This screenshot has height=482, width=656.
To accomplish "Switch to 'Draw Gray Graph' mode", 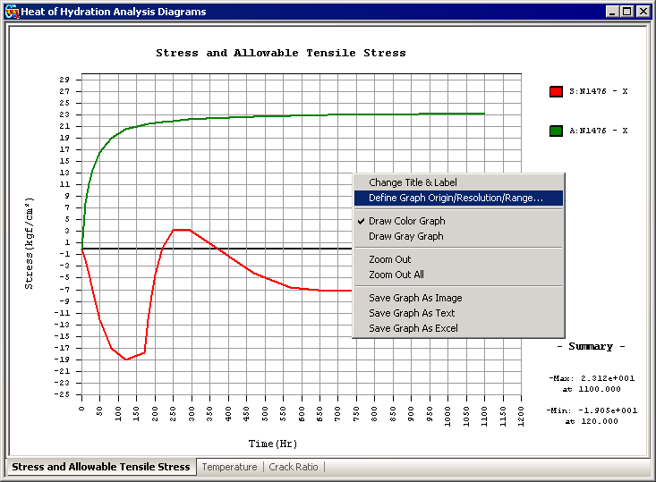I will pyautogui.click(x=405, y=236).
